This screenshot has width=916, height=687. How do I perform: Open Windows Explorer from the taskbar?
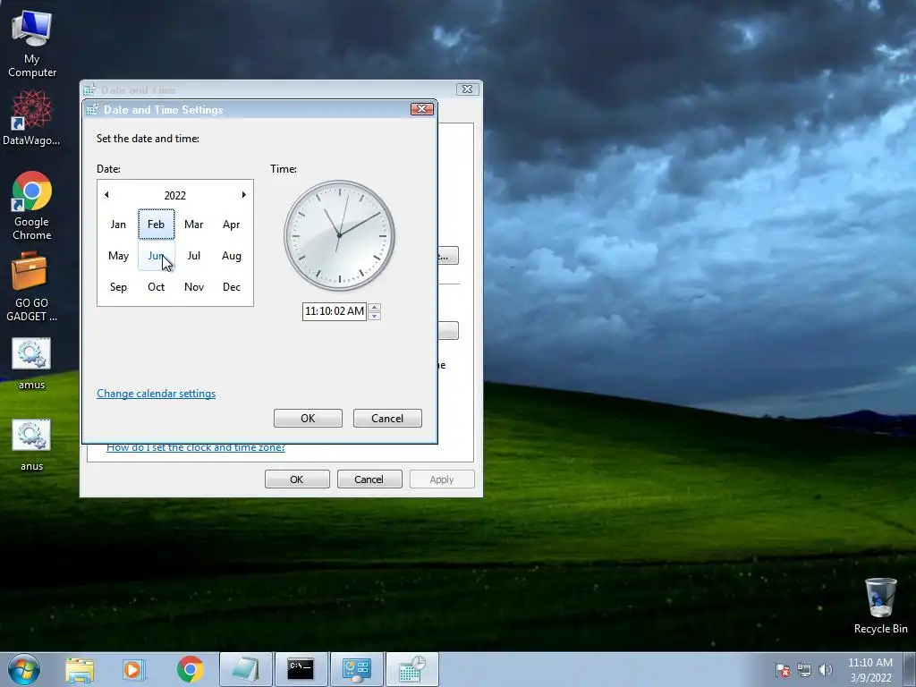80,669
